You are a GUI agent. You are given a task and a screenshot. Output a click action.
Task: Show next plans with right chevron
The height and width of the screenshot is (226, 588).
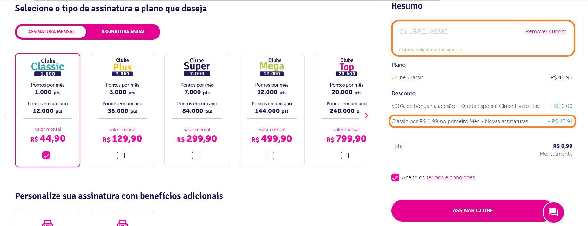tap(366, 116)
